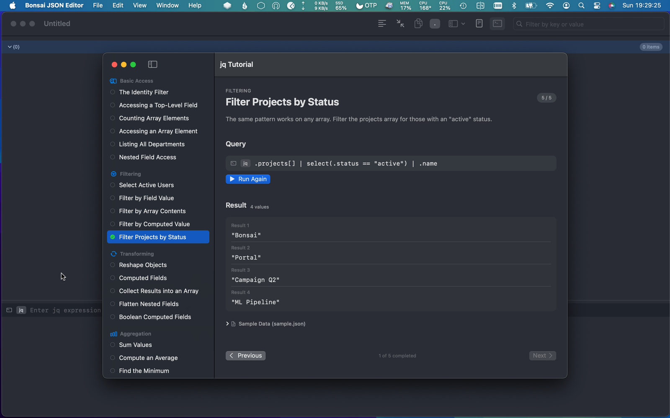The image size is (670, 418).
Task: Click the 5 / 5 progress badge
Action: click(x=546, y=98)
